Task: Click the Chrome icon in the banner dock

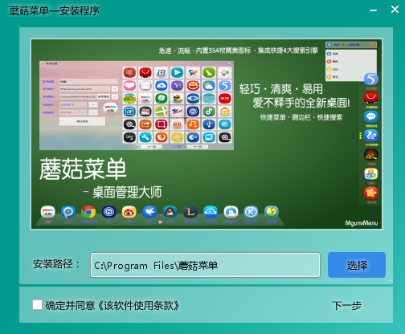Action: click(88, 212)
